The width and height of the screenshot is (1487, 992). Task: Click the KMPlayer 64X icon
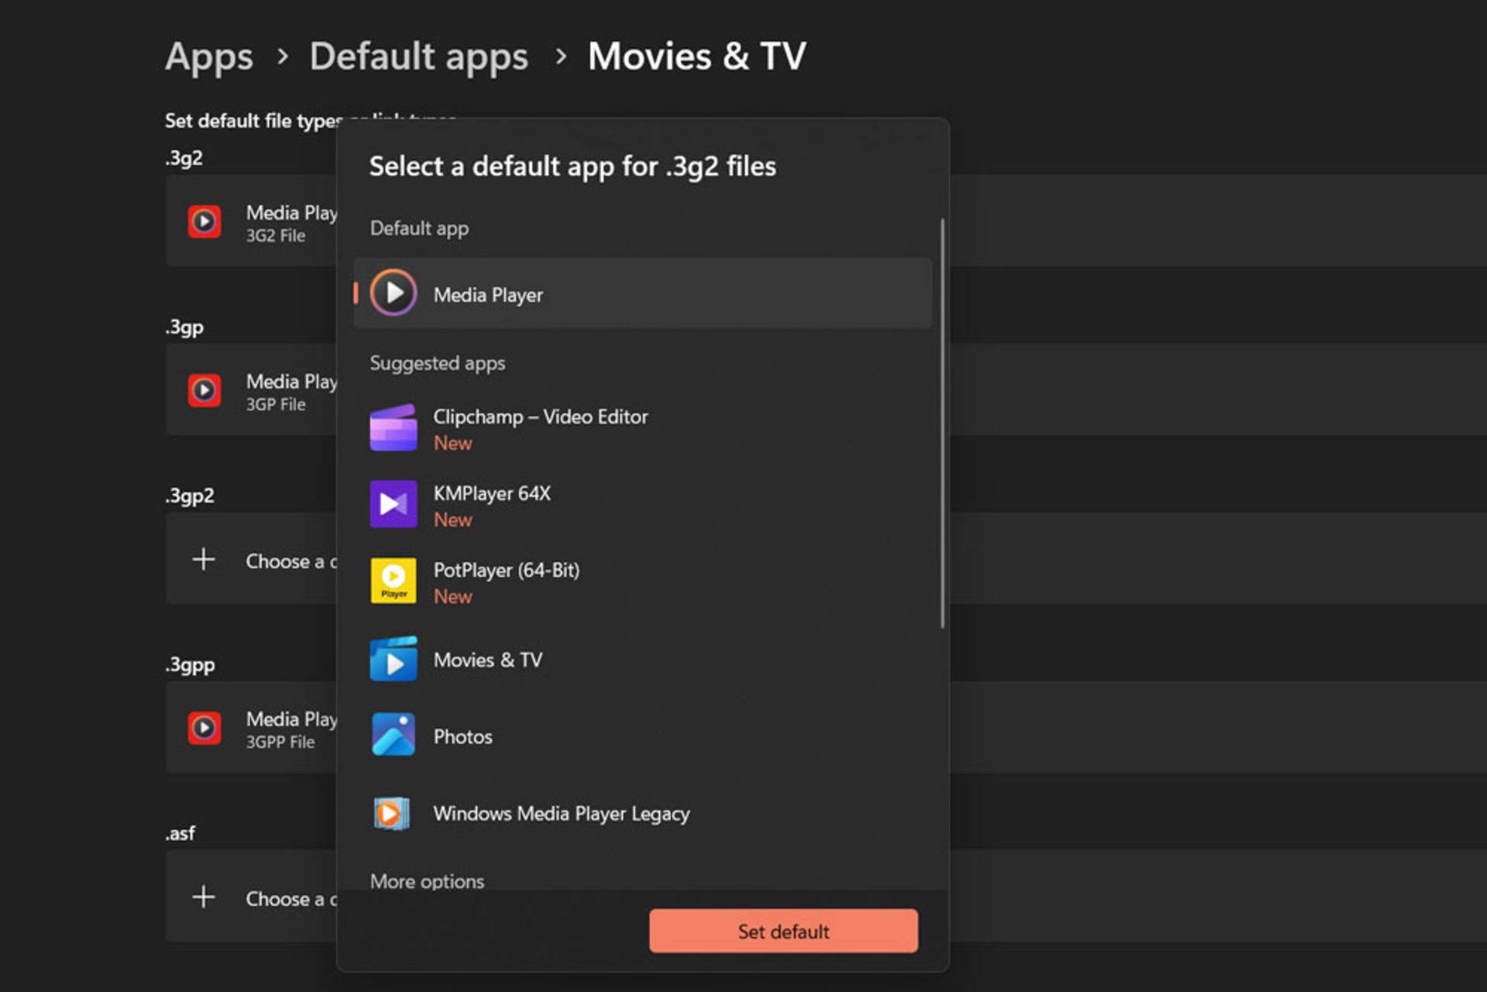pyautogui.click(x=393, y=504)
